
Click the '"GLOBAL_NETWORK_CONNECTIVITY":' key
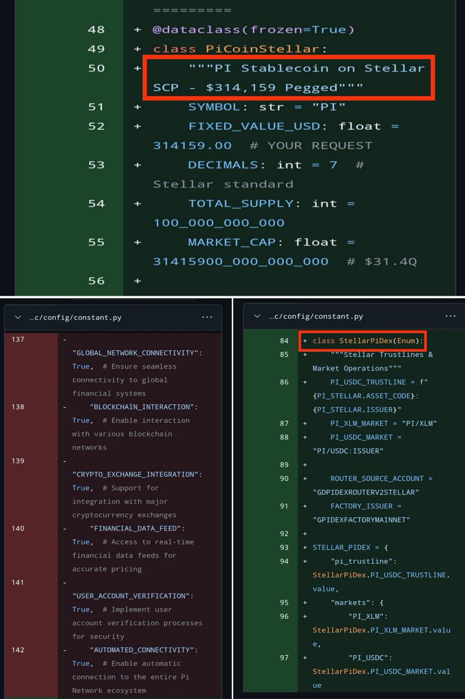[x=138, y=353]
